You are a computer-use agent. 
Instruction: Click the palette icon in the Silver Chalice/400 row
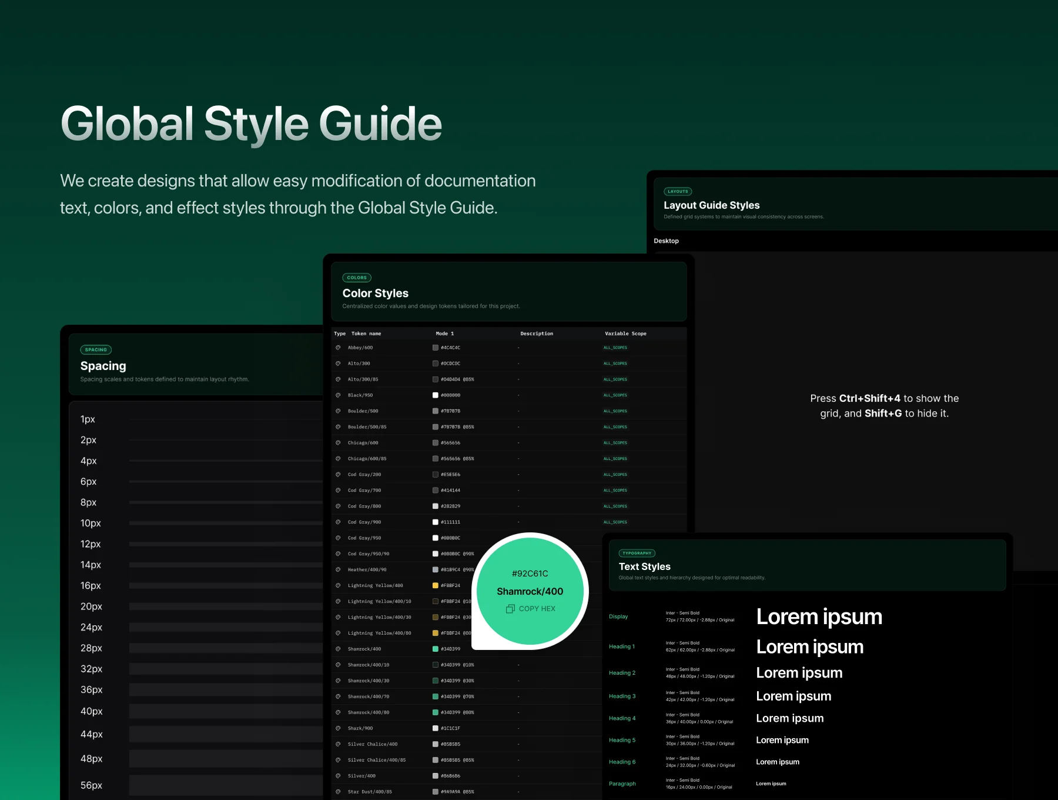[338, 745]
